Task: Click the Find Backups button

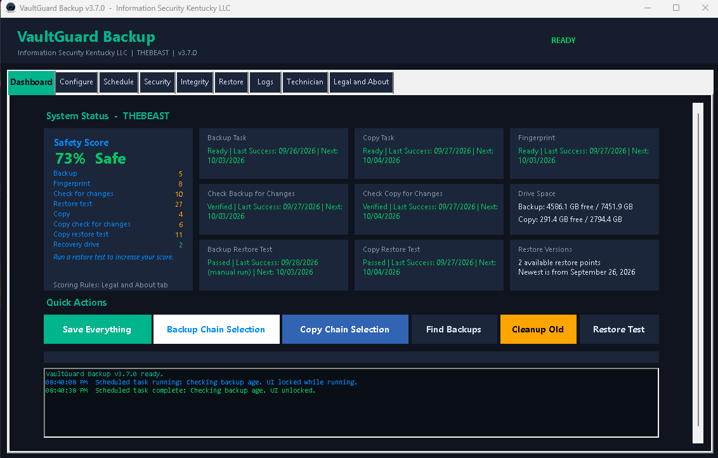Action: tap(454, 329)
